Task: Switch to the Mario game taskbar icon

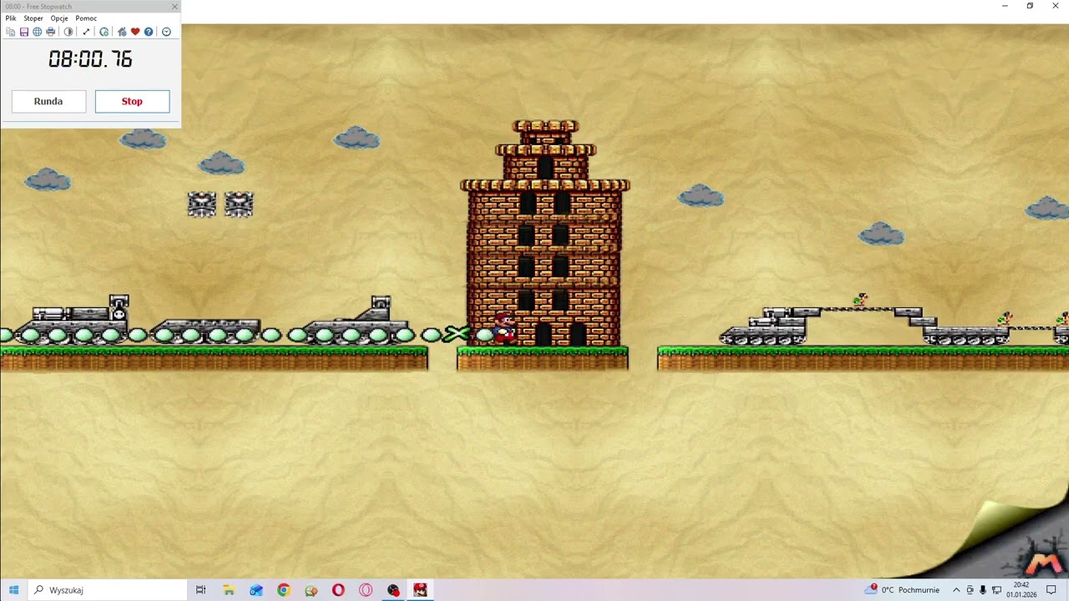Action: tap(420, 590)
